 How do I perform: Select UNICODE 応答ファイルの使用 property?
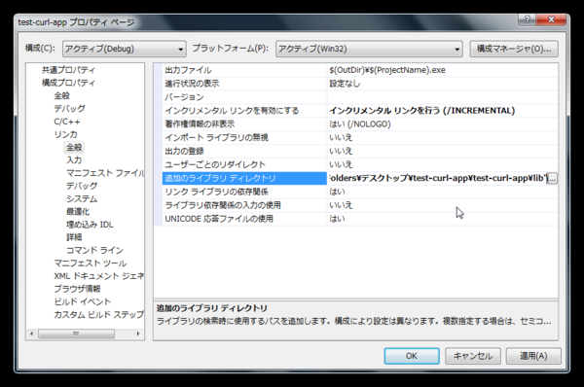[x=244, y=219]
